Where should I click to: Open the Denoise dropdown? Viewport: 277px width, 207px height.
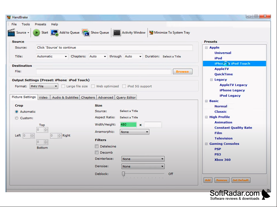tap(143, 166)
